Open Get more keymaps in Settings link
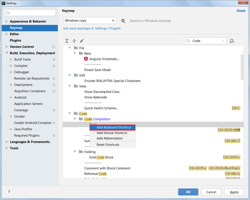 click(92, 28)
